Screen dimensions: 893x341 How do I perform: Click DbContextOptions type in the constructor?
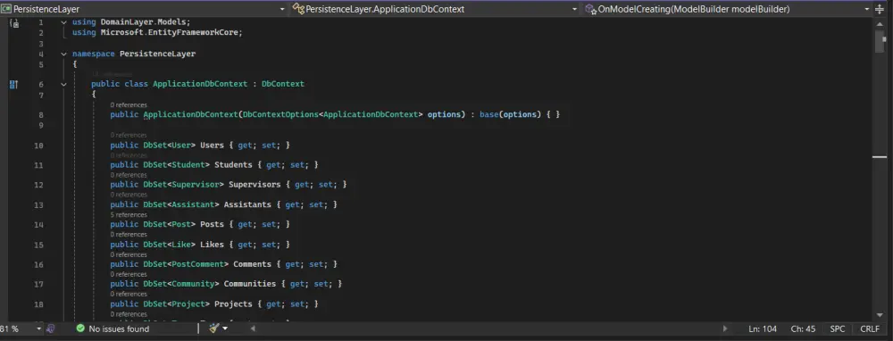280,114
